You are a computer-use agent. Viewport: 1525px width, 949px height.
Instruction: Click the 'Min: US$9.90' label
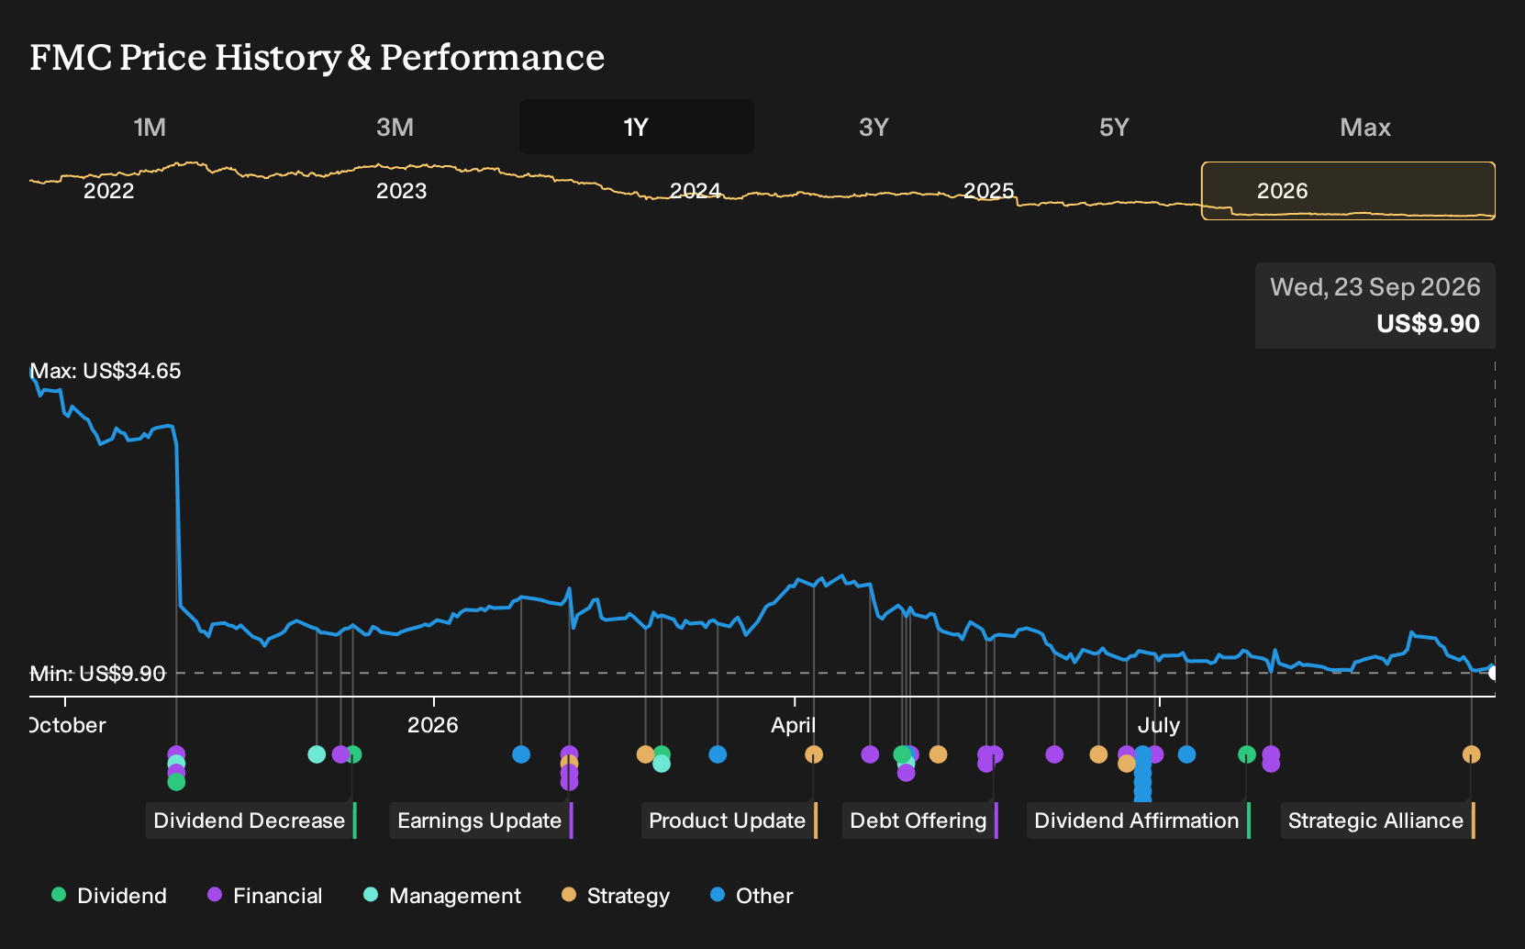point(98,674)
